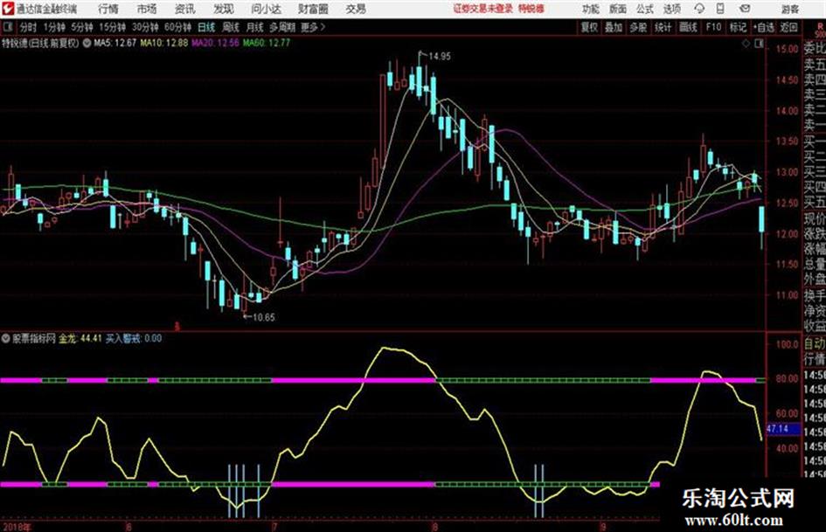Click the 行情 label in right panel
Image resolution: width=826 pixels, height=532 pixels.
tap(815, 359)
